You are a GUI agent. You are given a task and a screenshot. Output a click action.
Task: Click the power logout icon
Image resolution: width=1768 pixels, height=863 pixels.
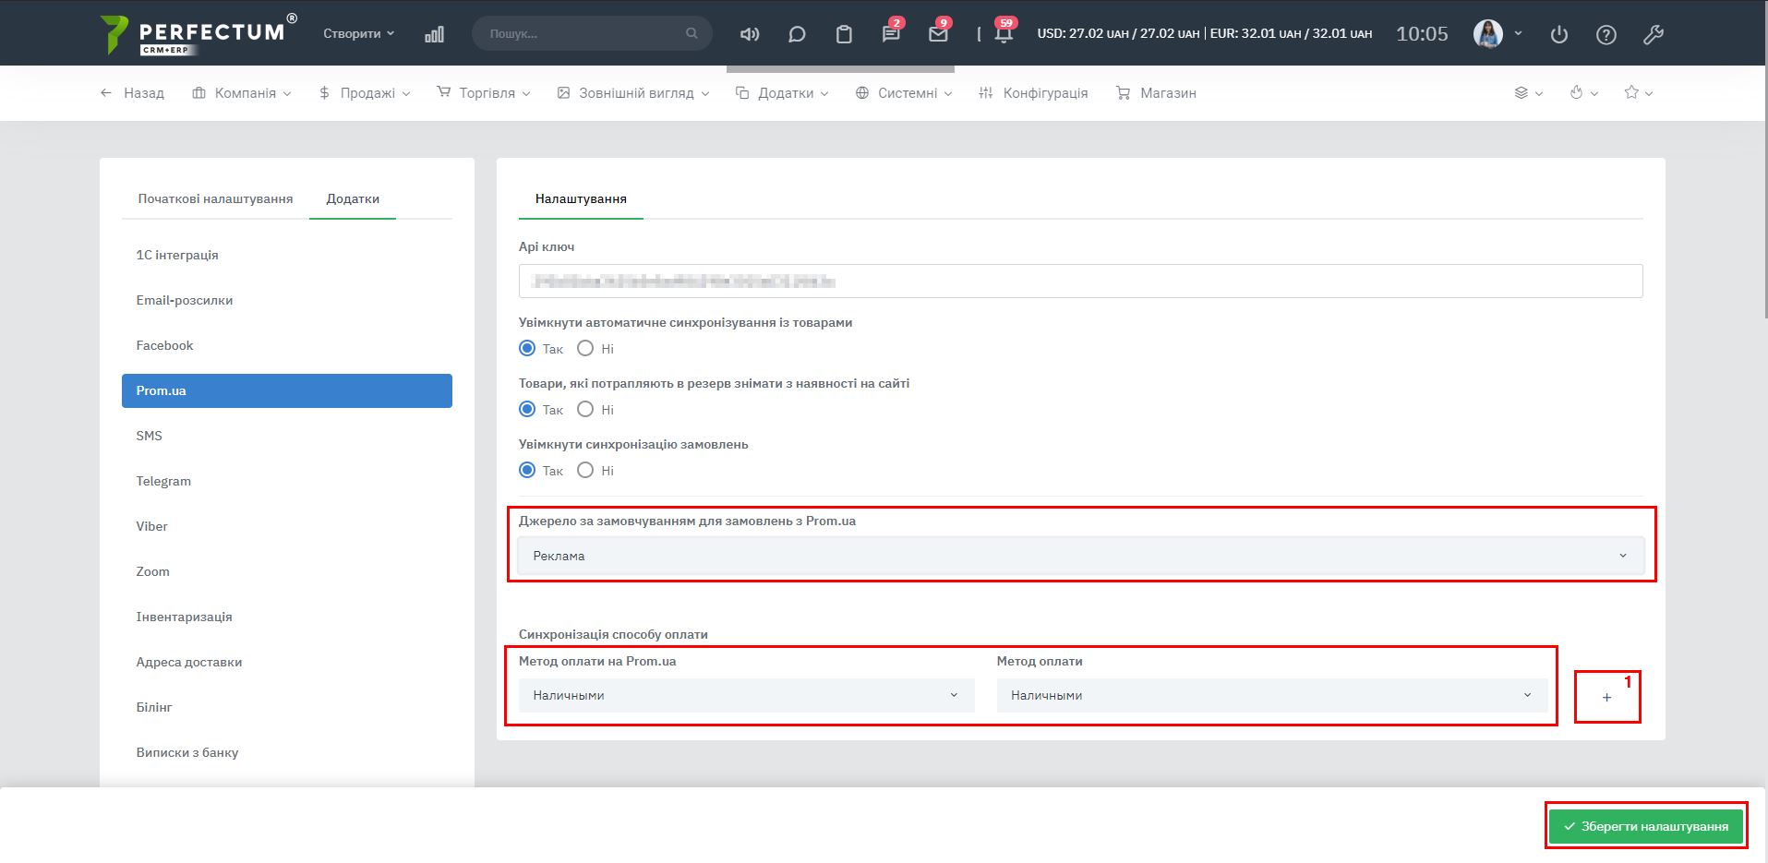(x=1559, y=35)
